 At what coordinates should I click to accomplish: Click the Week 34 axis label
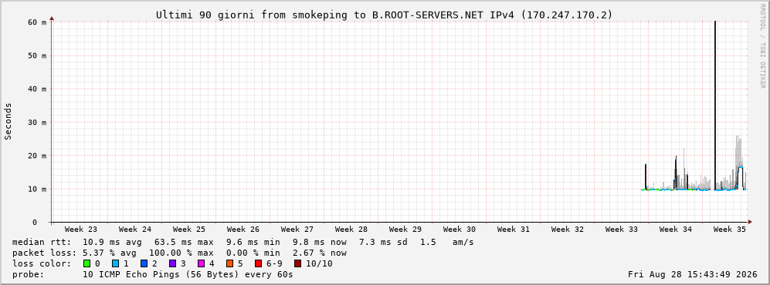pyautogui.click(x=675, y=230)
